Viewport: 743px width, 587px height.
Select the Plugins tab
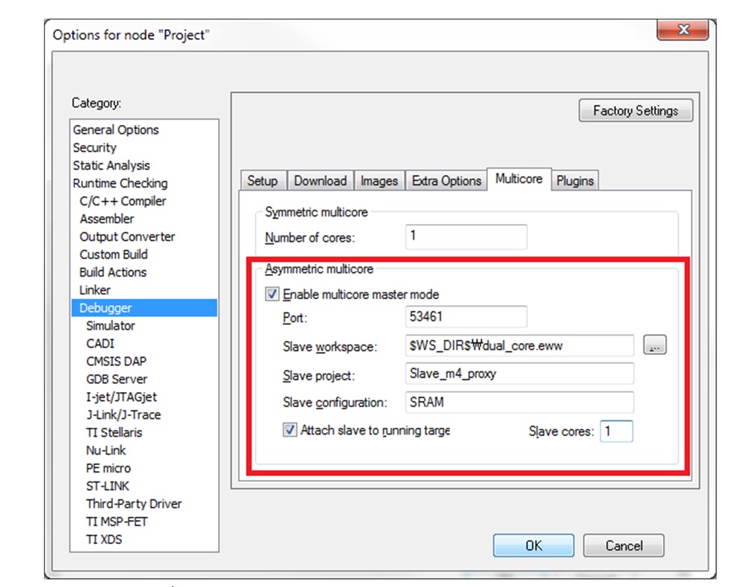point(575,181)
